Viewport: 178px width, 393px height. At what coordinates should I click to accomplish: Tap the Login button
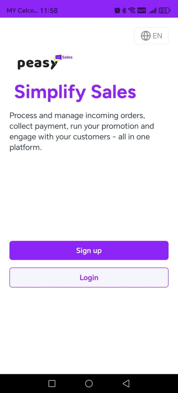(x=89, y=277)
